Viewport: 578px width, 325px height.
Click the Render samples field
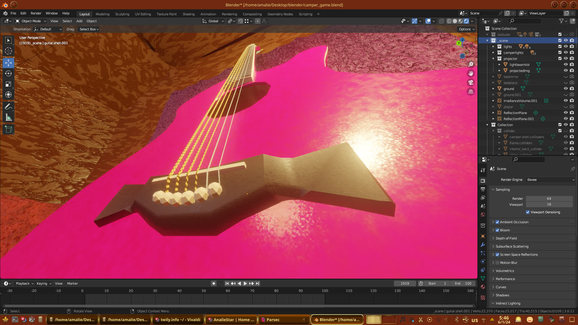[549, 199]
